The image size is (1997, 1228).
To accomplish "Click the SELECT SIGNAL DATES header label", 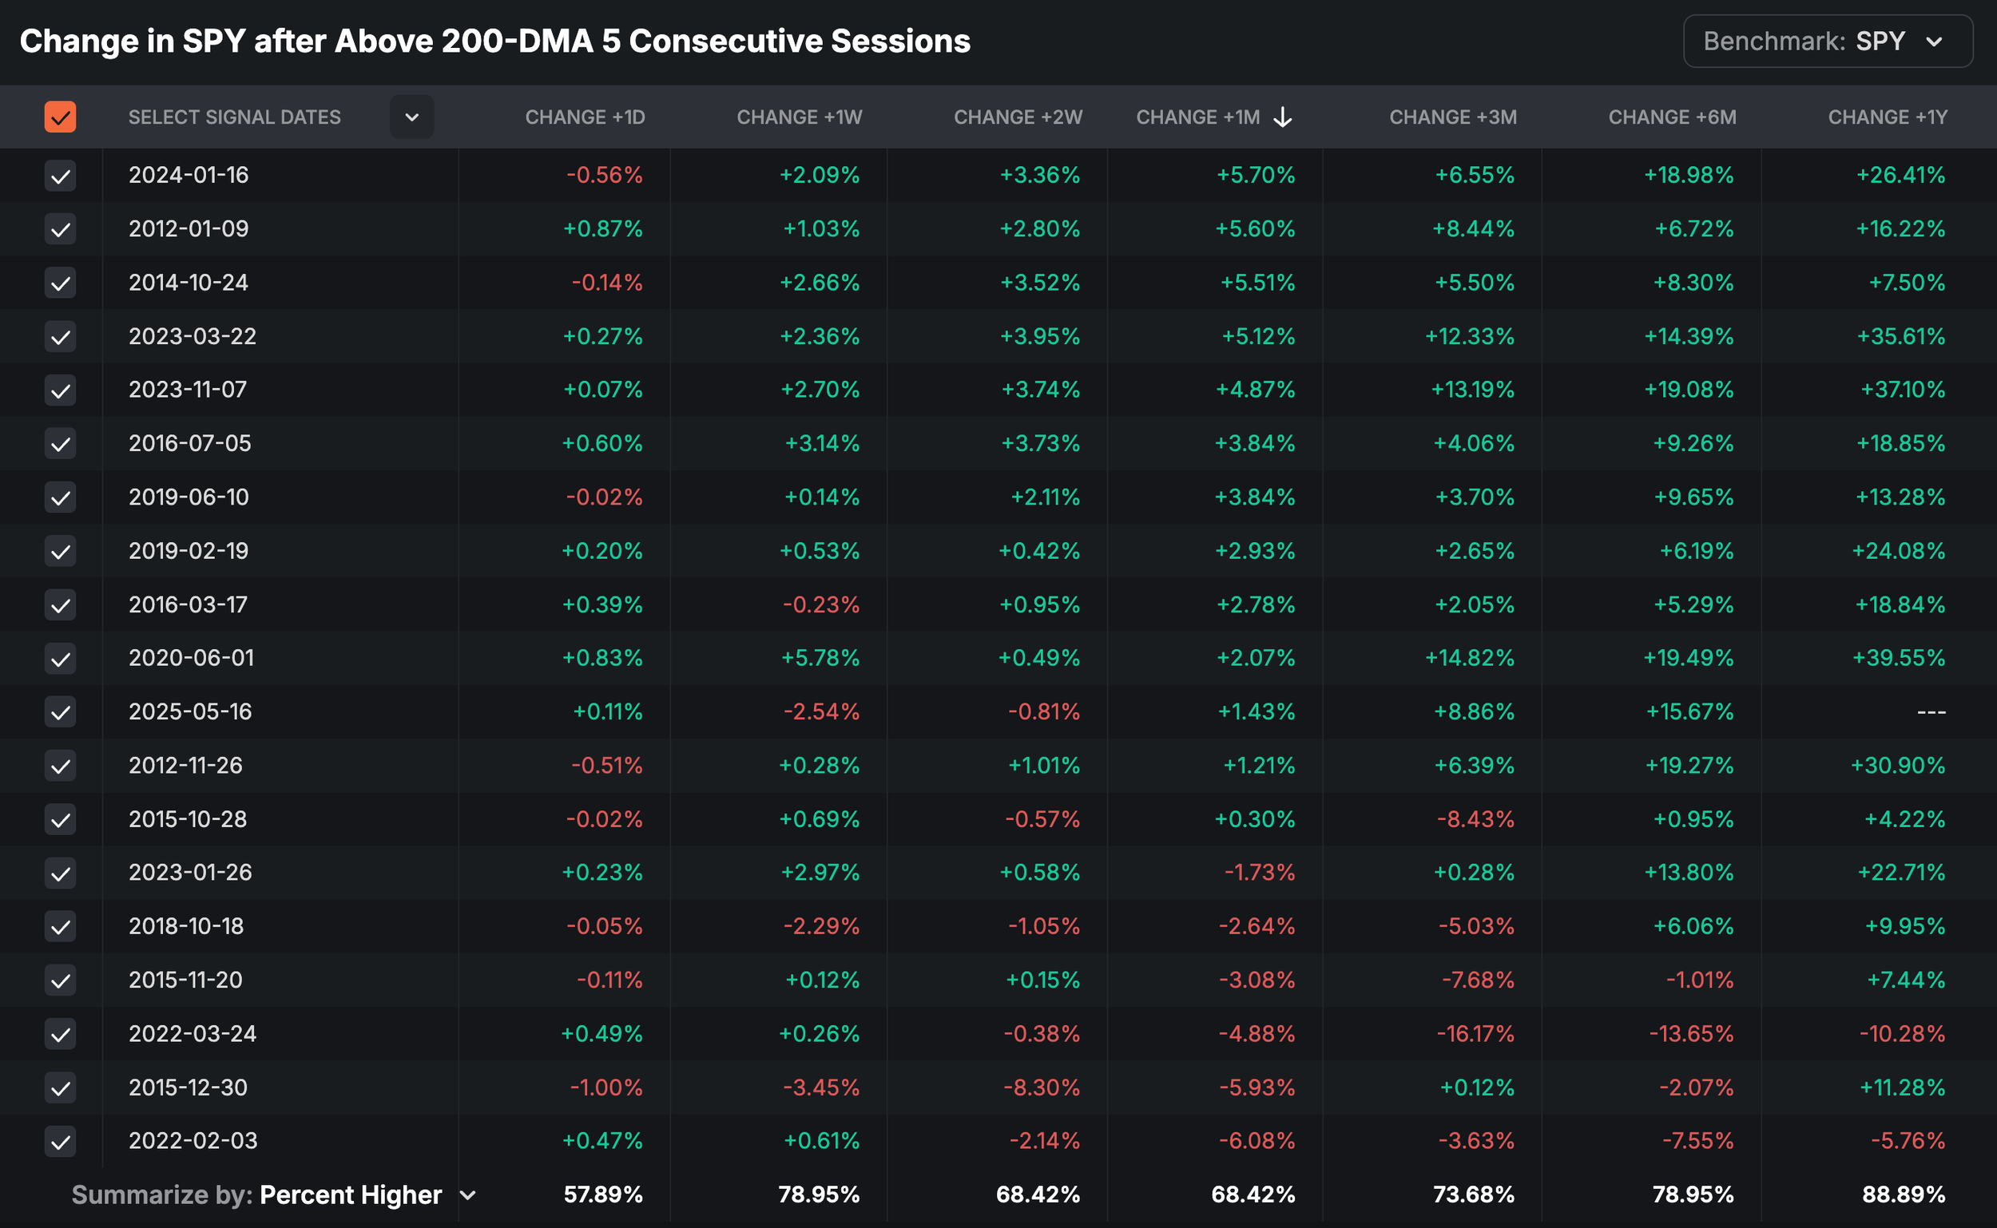I will tap(234, 117).
